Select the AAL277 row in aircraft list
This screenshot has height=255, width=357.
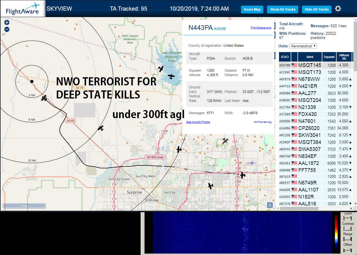point(316,93)
